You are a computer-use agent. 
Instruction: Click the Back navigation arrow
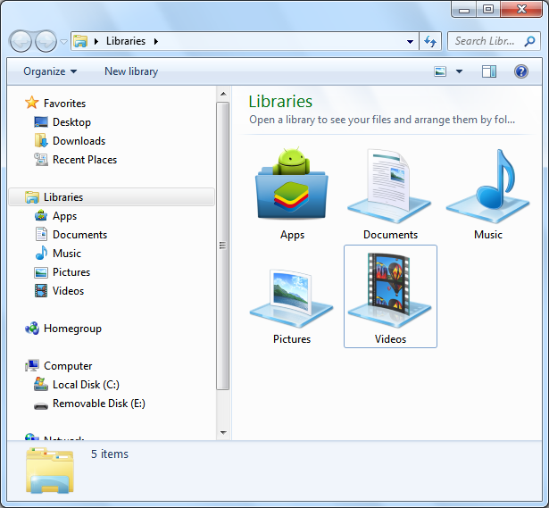point(21,41)
